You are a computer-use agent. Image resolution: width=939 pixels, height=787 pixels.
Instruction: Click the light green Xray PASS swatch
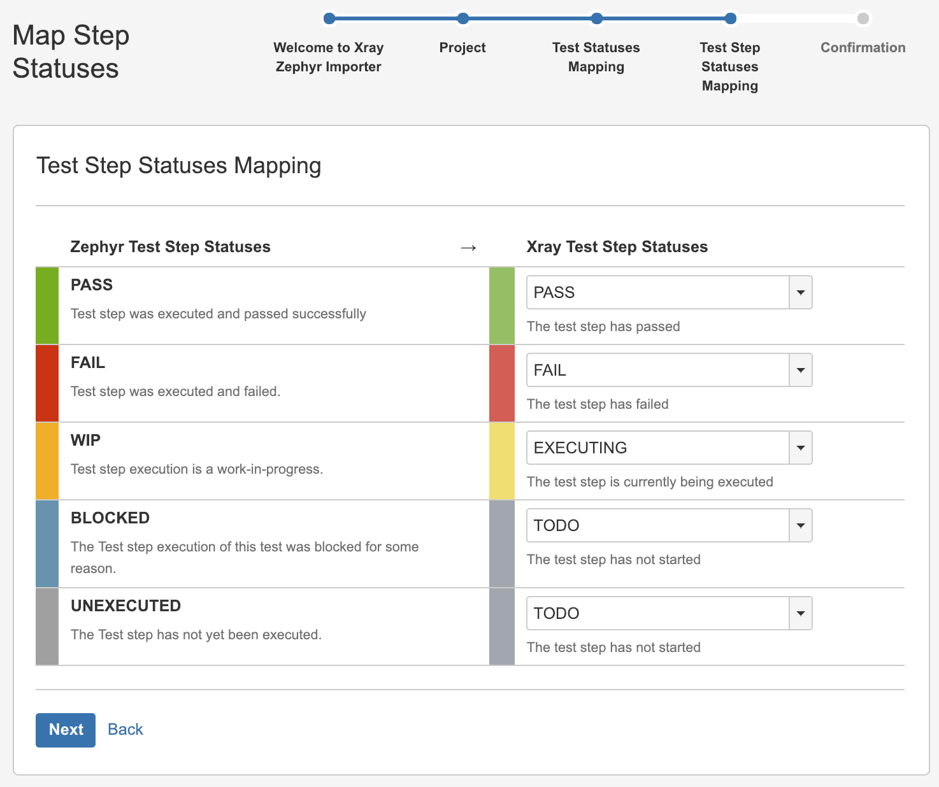502,306
